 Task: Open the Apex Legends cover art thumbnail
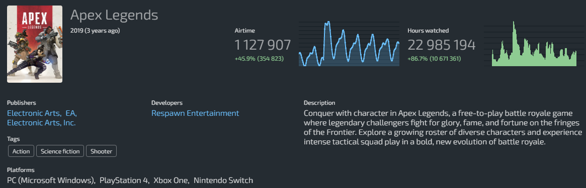[x=34, y=44]
